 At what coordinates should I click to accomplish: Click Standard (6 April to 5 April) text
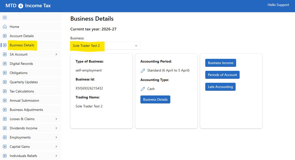[168, 70]
